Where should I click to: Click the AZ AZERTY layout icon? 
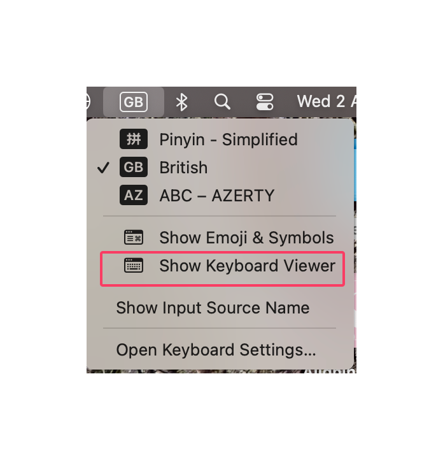point(134,195)
